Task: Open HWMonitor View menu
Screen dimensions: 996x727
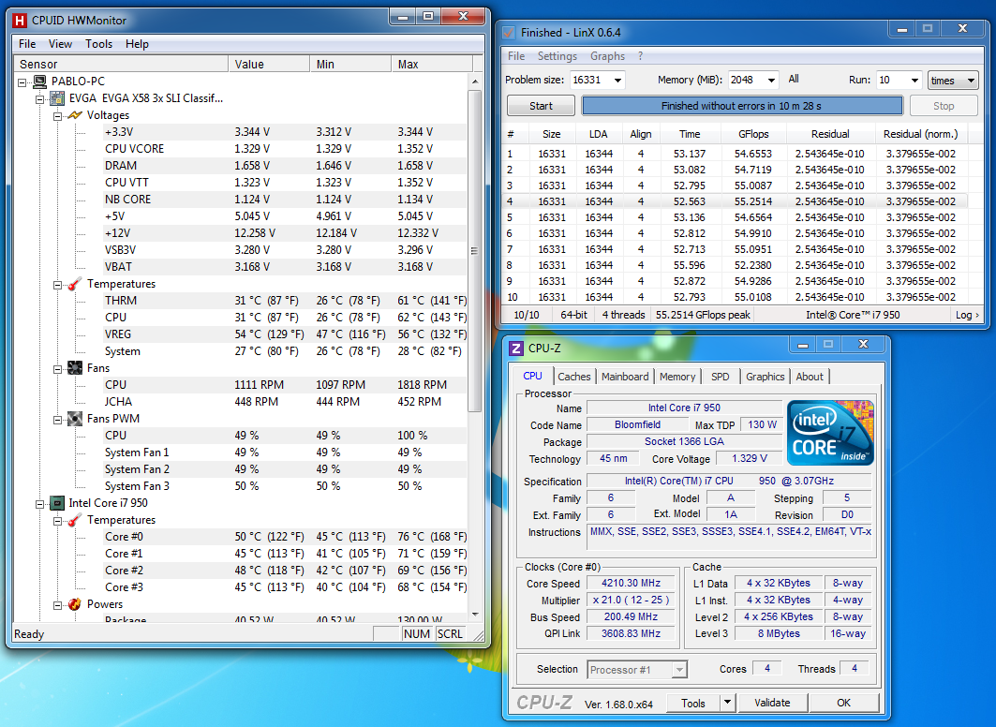Action: [x=60, y=44]
